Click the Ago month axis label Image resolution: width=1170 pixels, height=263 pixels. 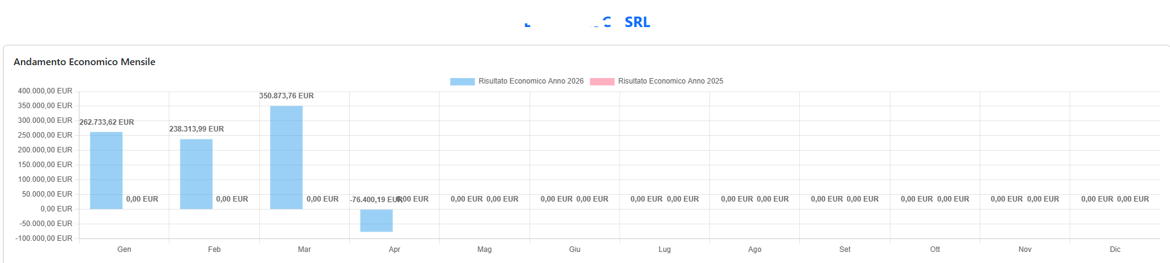pos(754,249)
